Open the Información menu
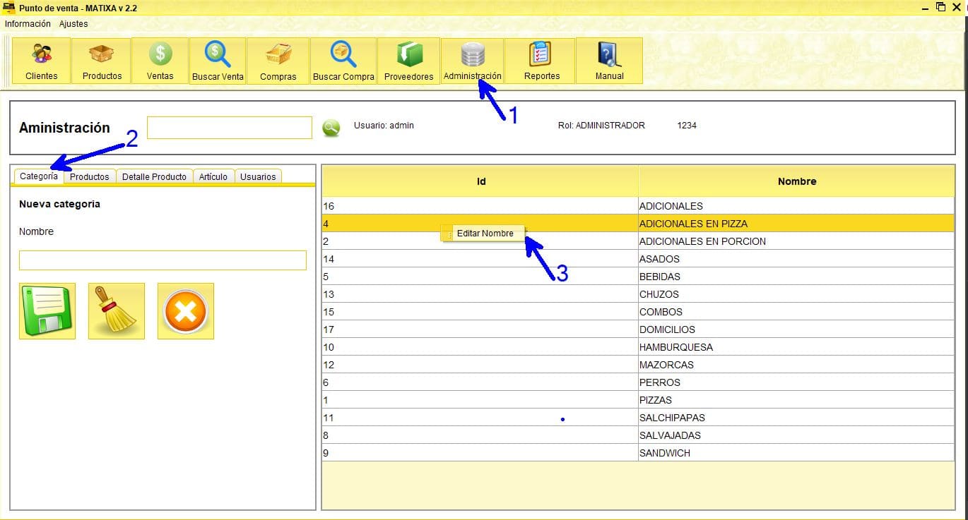The image size is (968, 520). 28,23
